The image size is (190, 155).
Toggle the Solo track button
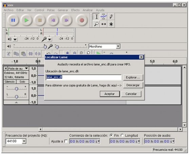pyautogui.click(x=22, y=82)
